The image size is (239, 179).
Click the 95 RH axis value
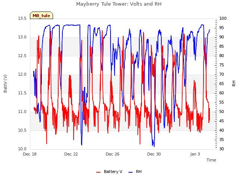pos(221,28)
